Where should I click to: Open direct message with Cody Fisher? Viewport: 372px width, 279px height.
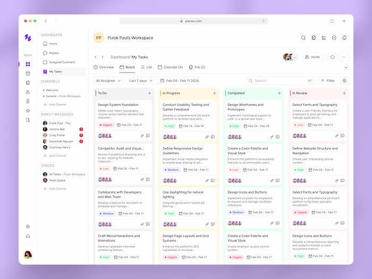click(63, 135)
